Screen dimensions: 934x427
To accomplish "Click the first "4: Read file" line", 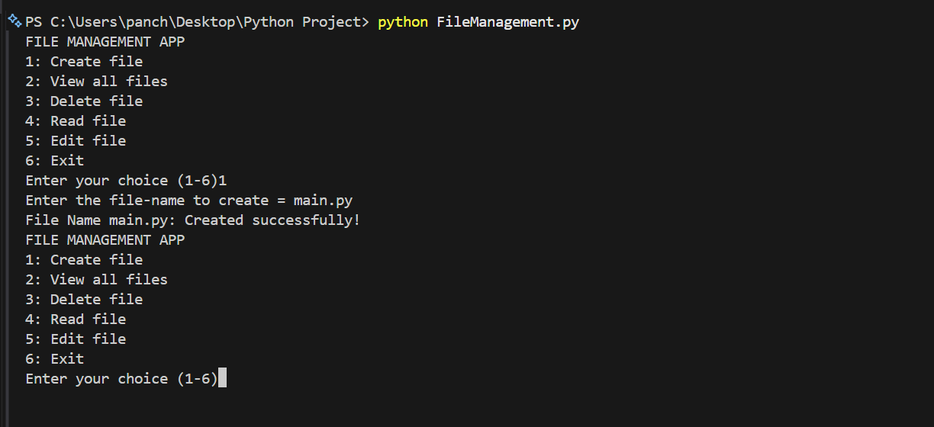I will pyautogui.click(x=76, y=121).
